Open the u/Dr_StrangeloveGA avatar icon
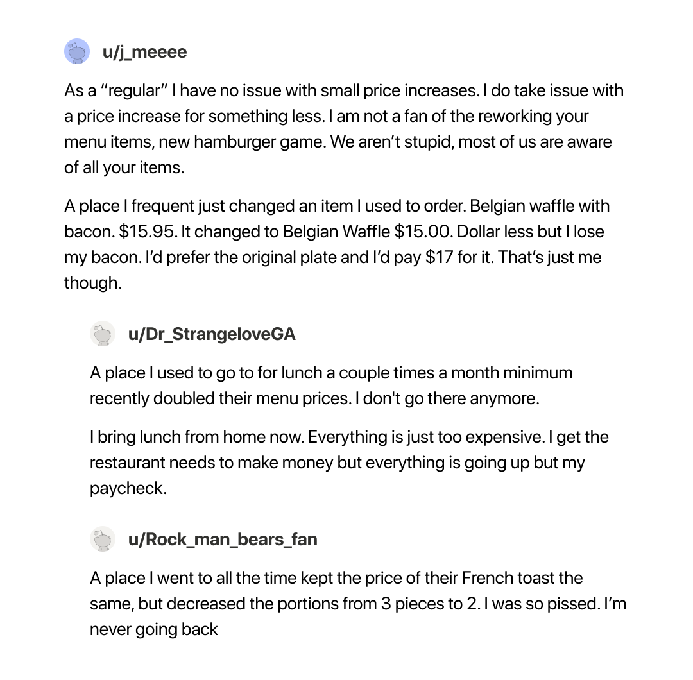 (x=102, y=334)
